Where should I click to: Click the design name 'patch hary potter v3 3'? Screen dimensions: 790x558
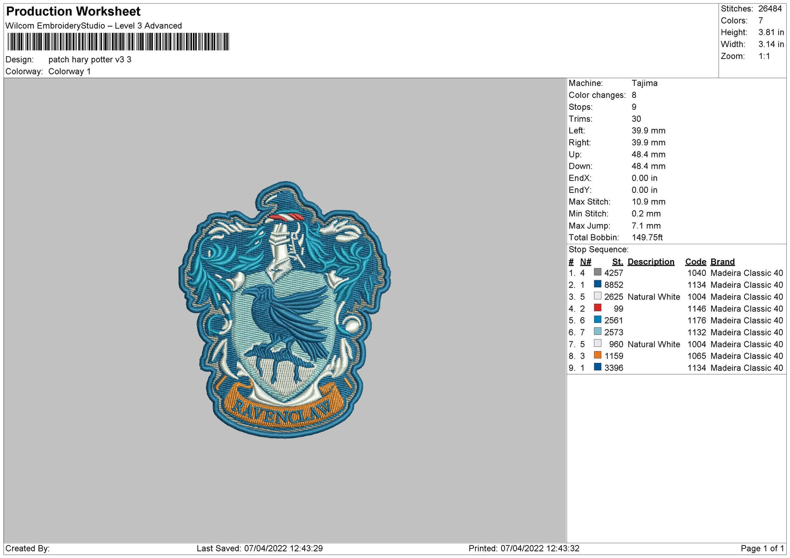90,60
